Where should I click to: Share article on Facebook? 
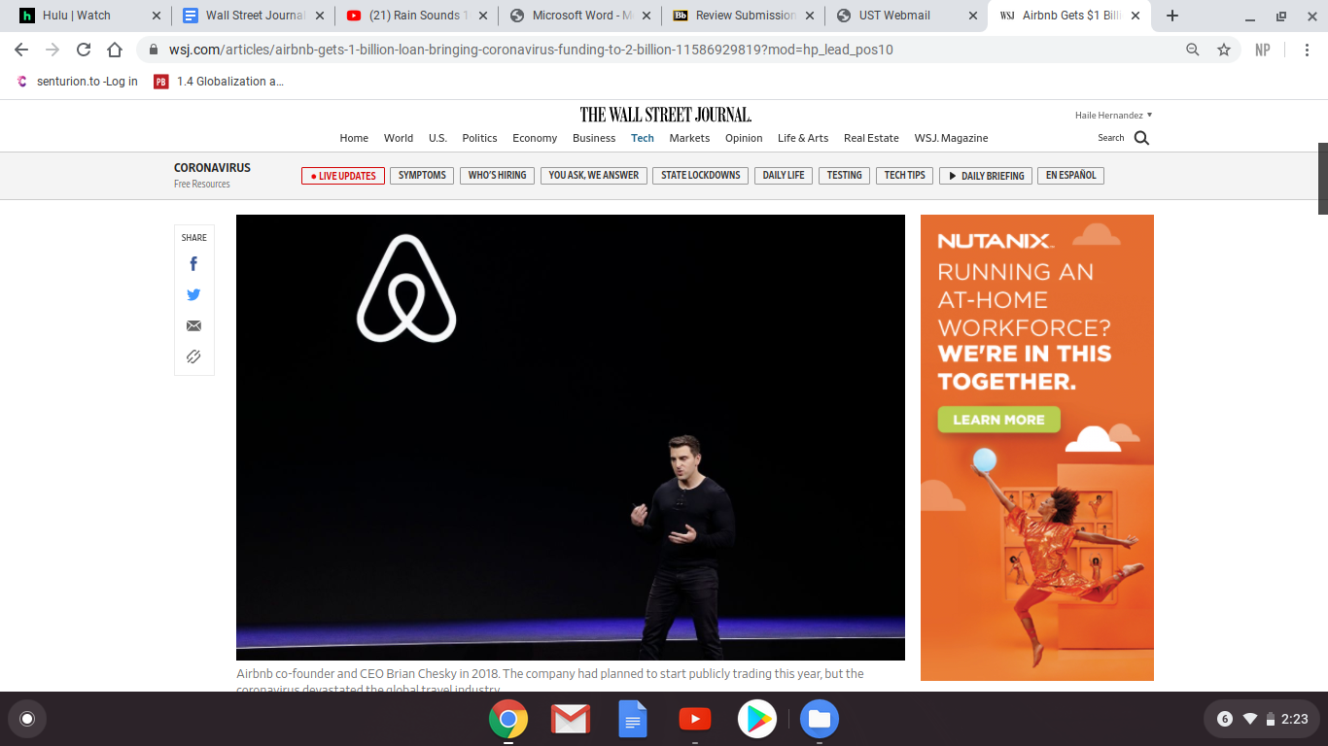[x=193, y=264]
